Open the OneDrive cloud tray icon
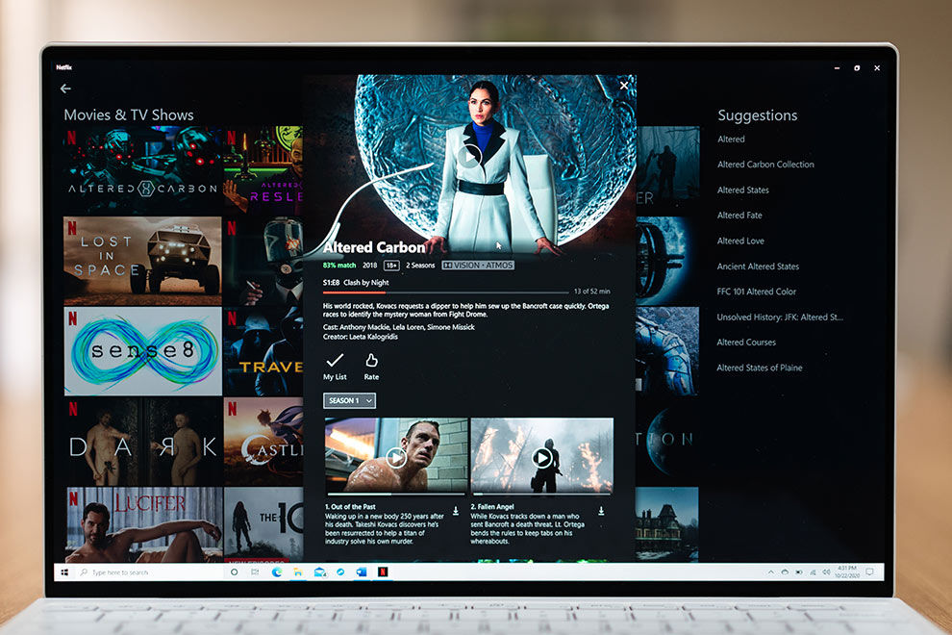This screenshot has width=952, height=635. coord(785,572)
